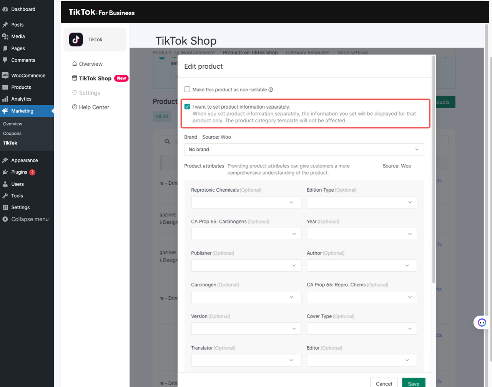Click the Edit product dialog scrollbar

pos(434,169)
